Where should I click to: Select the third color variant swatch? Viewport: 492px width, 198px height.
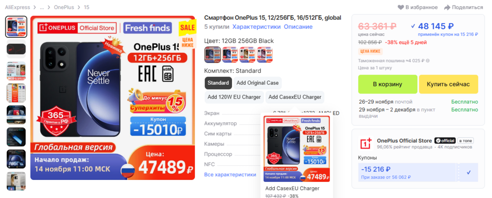coord(247,54)
